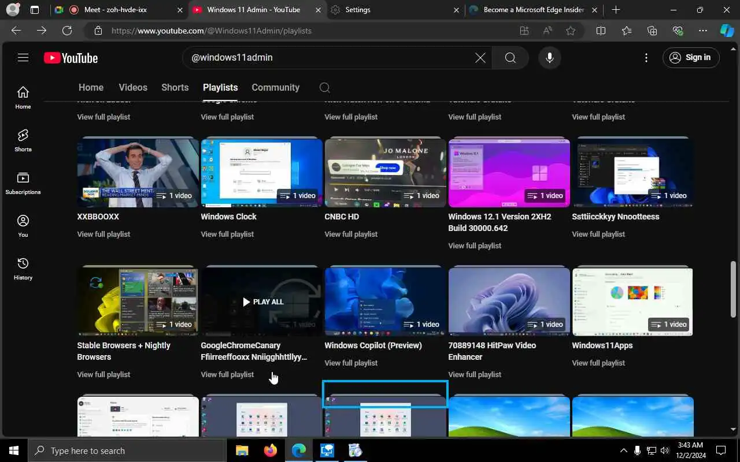
Task: Open the Windows Start menu
Action: pos(14,450)
